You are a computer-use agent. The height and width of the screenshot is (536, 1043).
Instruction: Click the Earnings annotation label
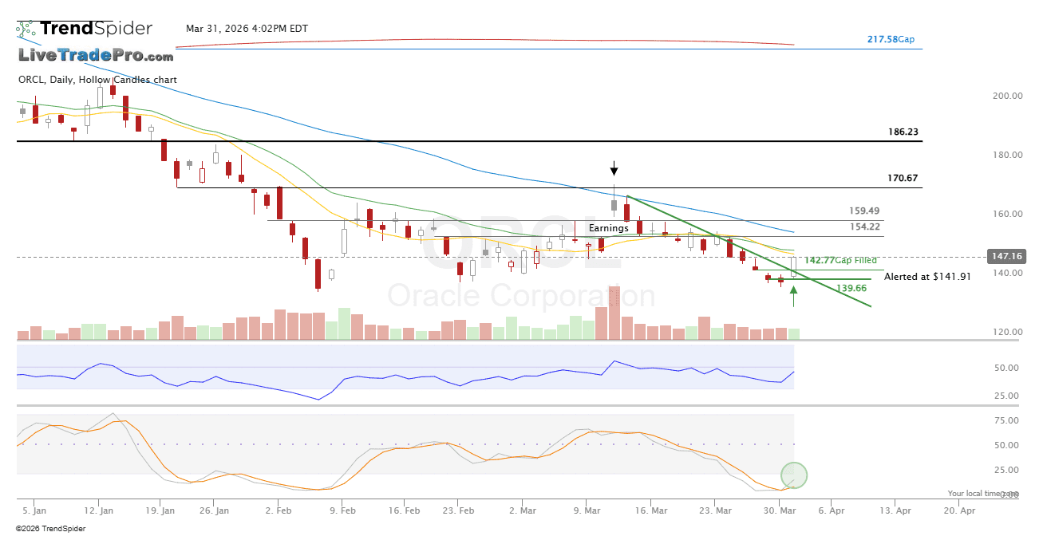608,228
